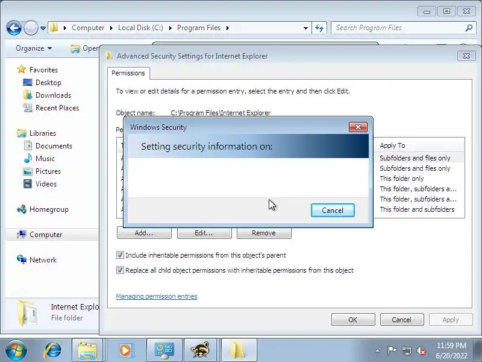This screenshot has width=482, height=362.
Task: Select the 'This folder only' permission row
Action: pyautogui.click(x=401, y=179)
